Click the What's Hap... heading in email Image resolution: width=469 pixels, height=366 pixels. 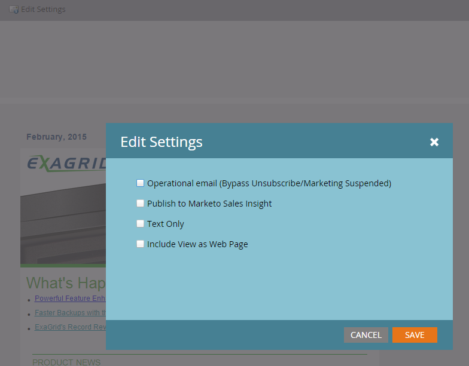pyautogui.click(x=66, y=283)
